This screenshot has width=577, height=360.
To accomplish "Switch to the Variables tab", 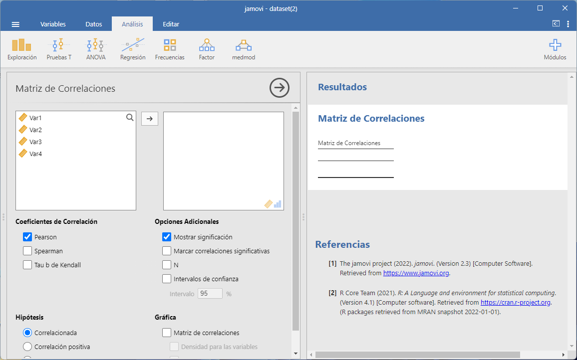I will tap(53, 24).
